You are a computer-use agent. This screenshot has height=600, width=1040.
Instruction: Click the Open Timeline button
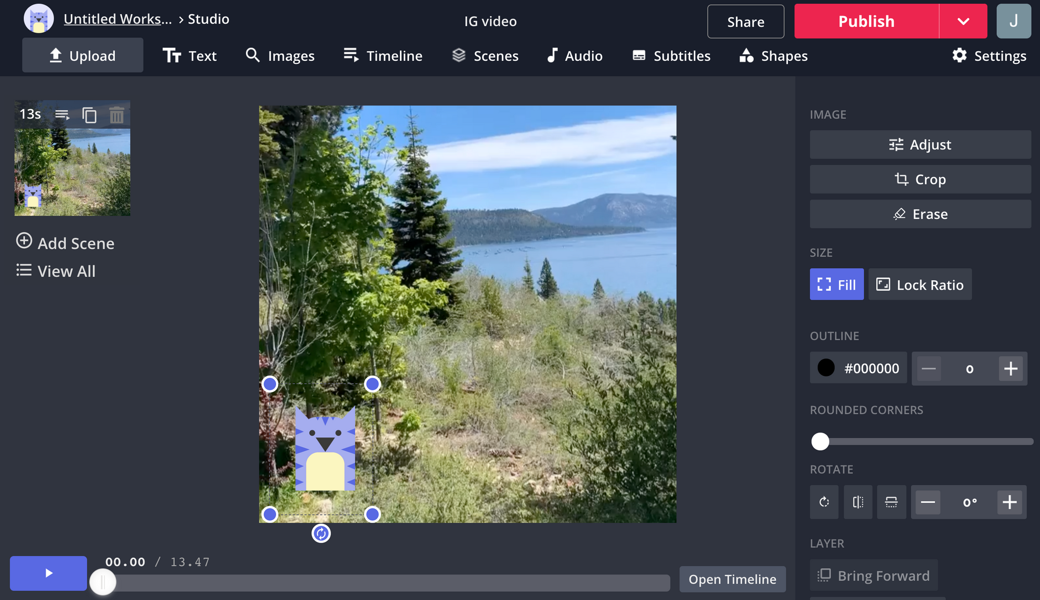pos(732,579)
